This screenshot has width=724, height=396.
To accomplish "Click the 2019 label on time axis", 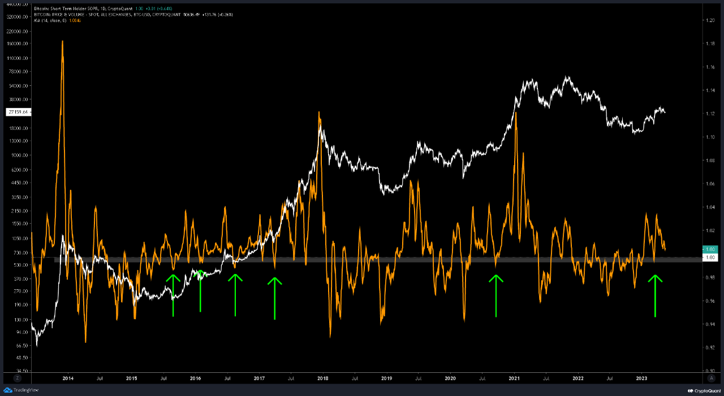I will (x=387, y=377).
